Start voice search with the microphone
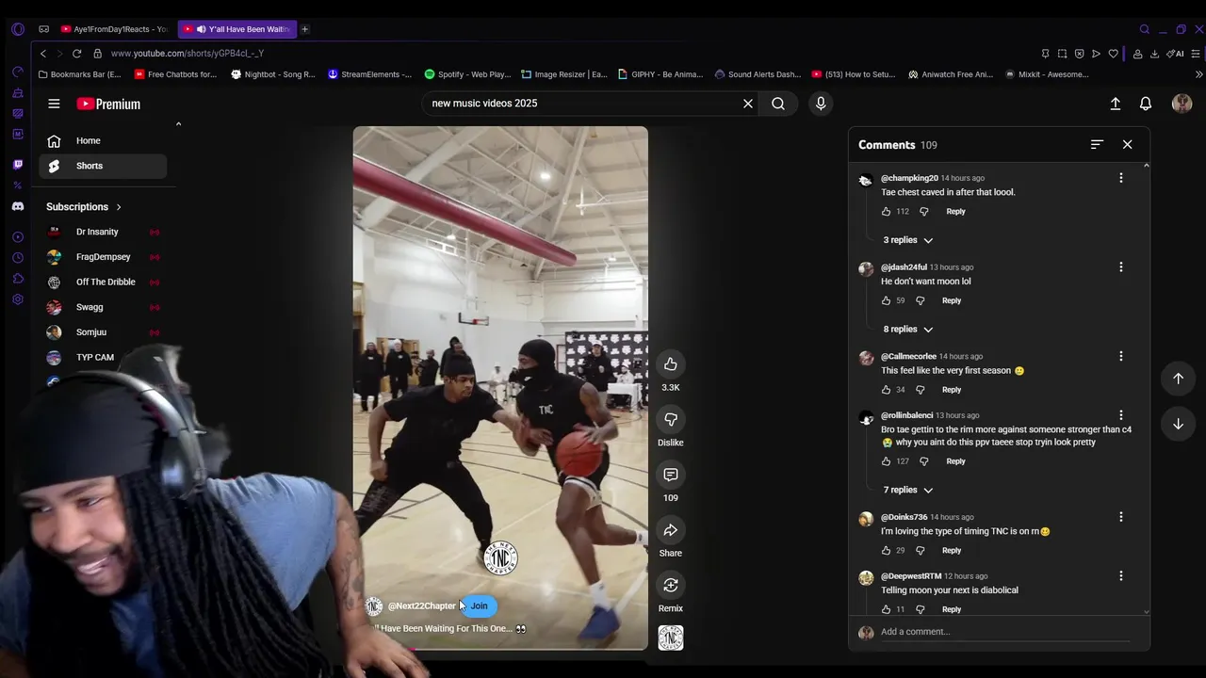Image resolution: width=1206 pixels, height=678 pixels. pos(821,104)
